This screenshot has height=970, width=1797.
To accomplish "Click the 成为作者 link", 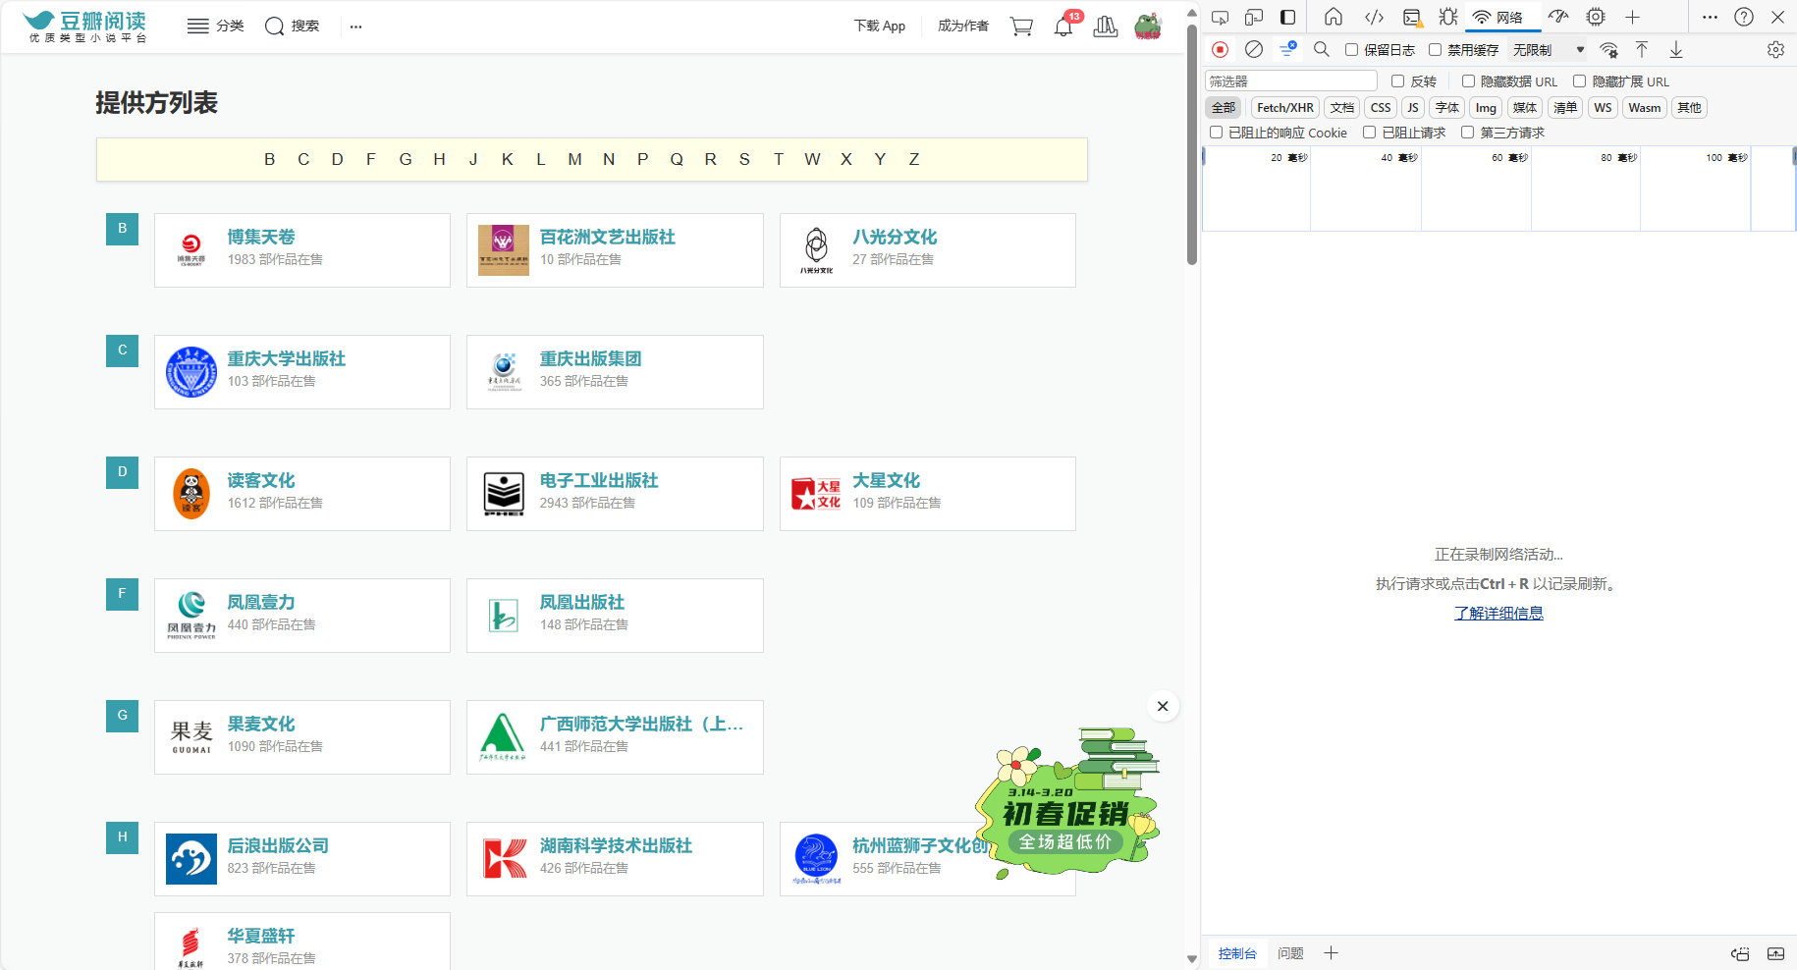I will [x=963, y=27].
